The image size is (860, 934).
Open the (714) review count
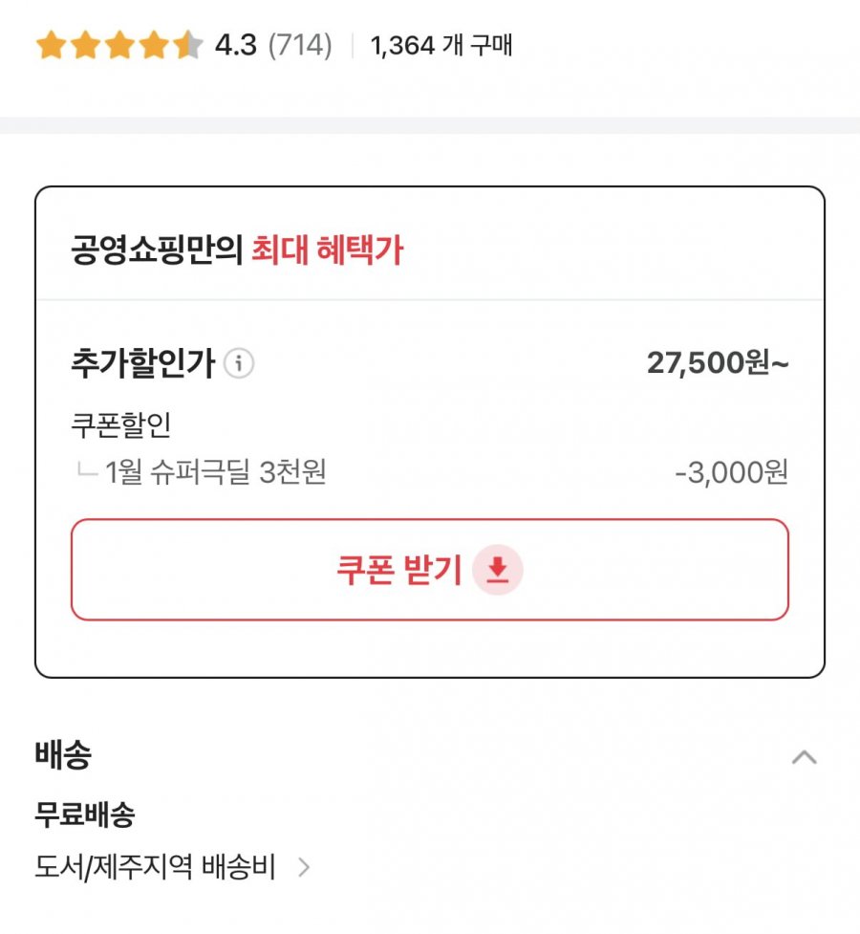coord(300,45)
